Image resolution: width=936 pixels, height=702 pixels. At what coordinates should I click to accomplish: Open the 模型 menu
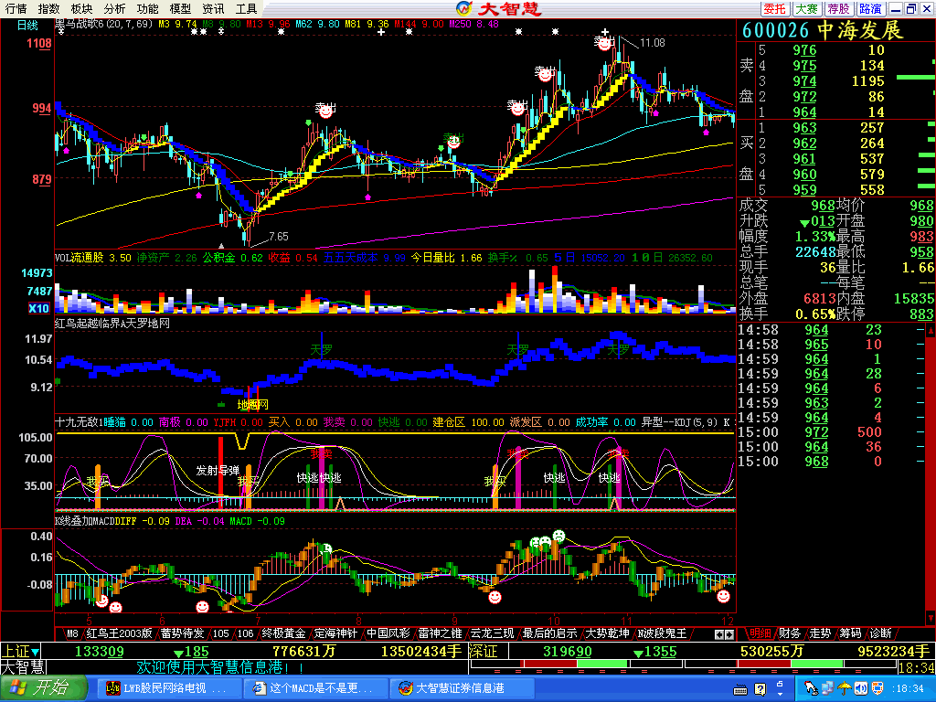[x=180, y=9]
